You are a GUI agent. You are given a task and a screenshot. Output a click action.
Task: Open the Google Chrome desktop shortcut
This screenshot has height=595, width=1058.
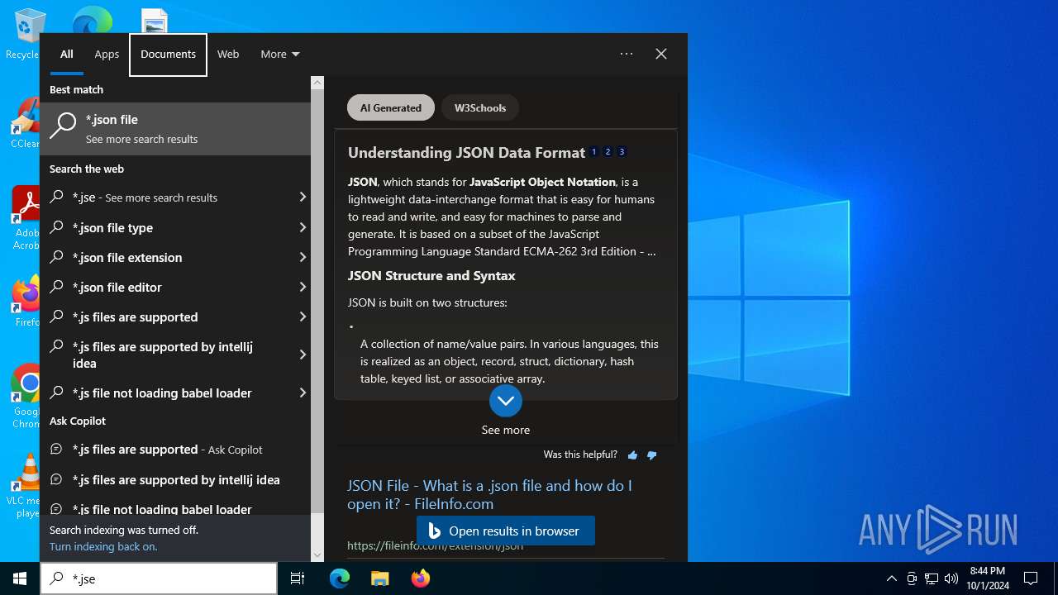[27, 397]
